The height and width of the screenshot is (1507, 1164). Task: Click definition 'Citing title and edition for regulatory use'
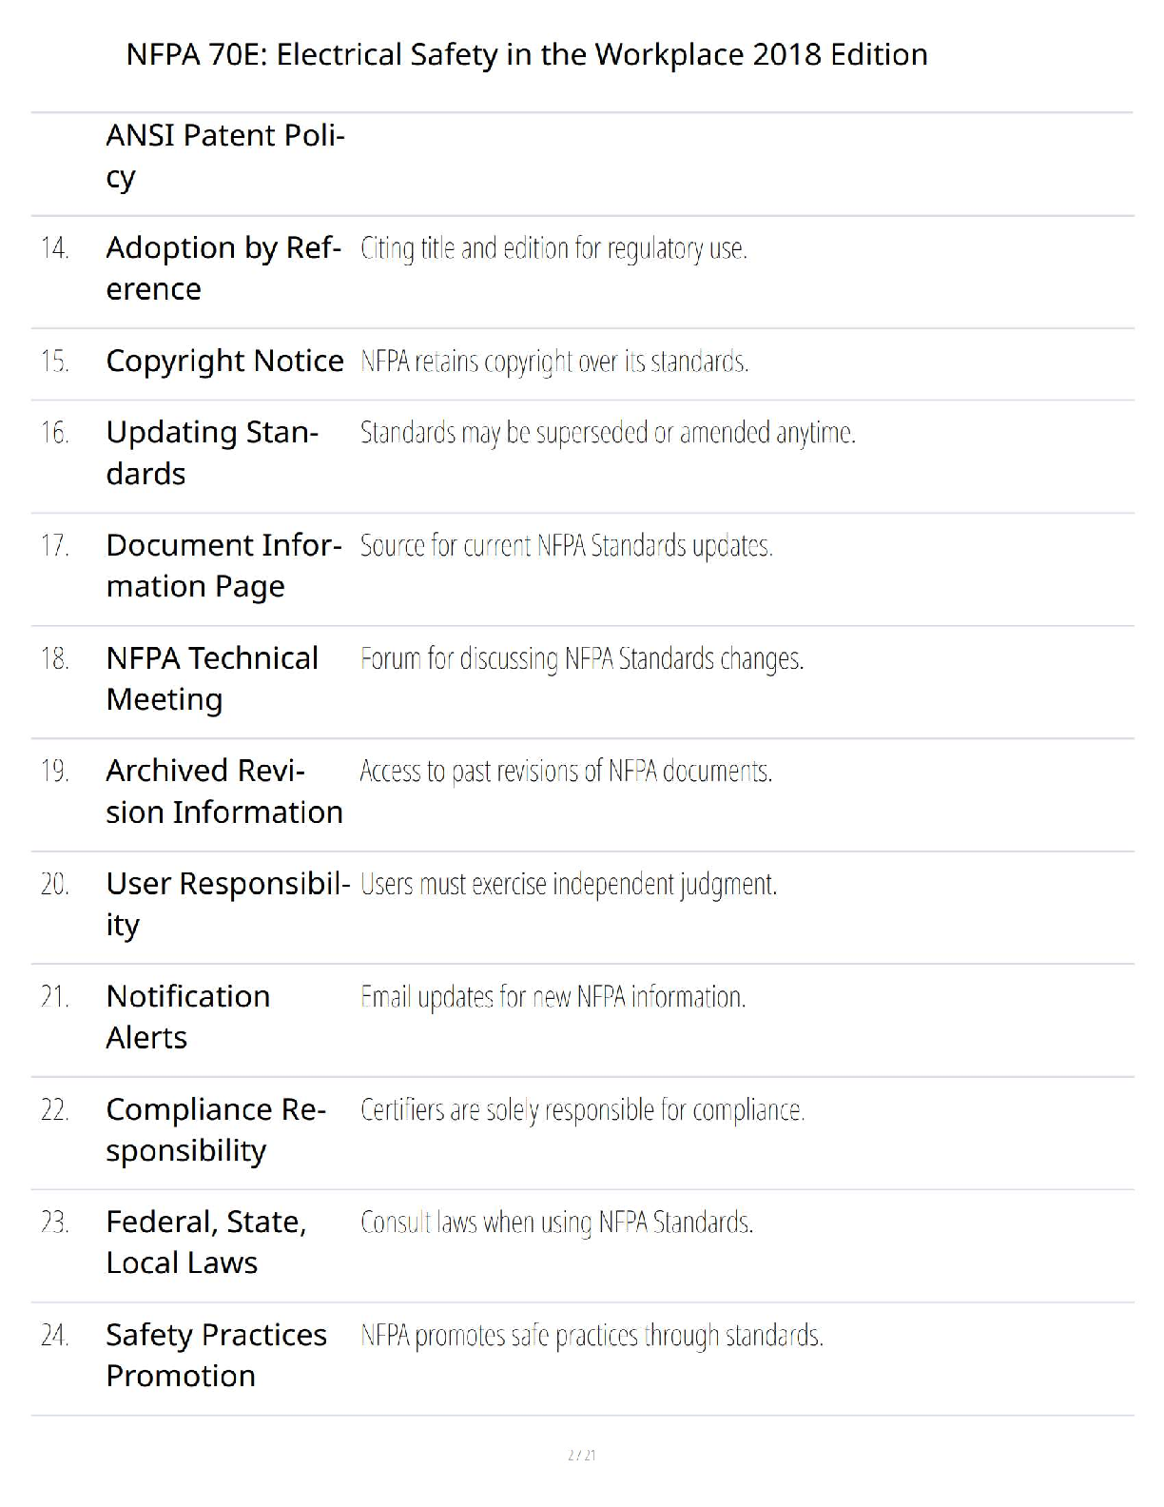[553, 249]
